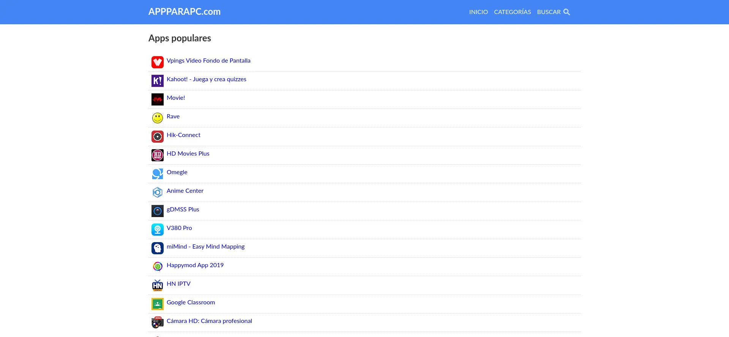
Task: Open the Omegle link
Action: tap(177, 172)
